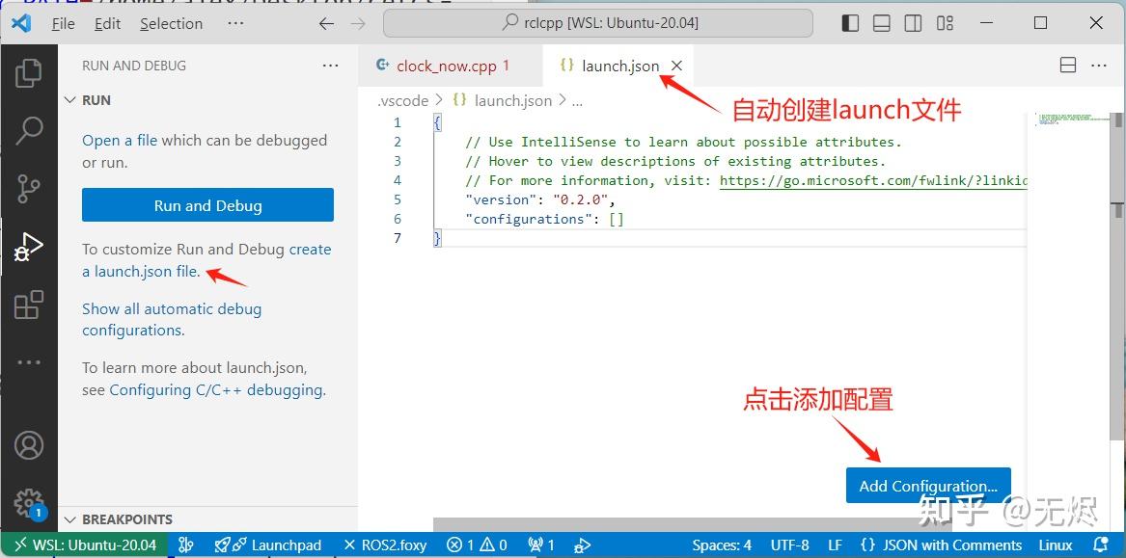Click the breadcrumb ellipsis segment
Screen dimensions: 1126x558
[x=577, y=101]
